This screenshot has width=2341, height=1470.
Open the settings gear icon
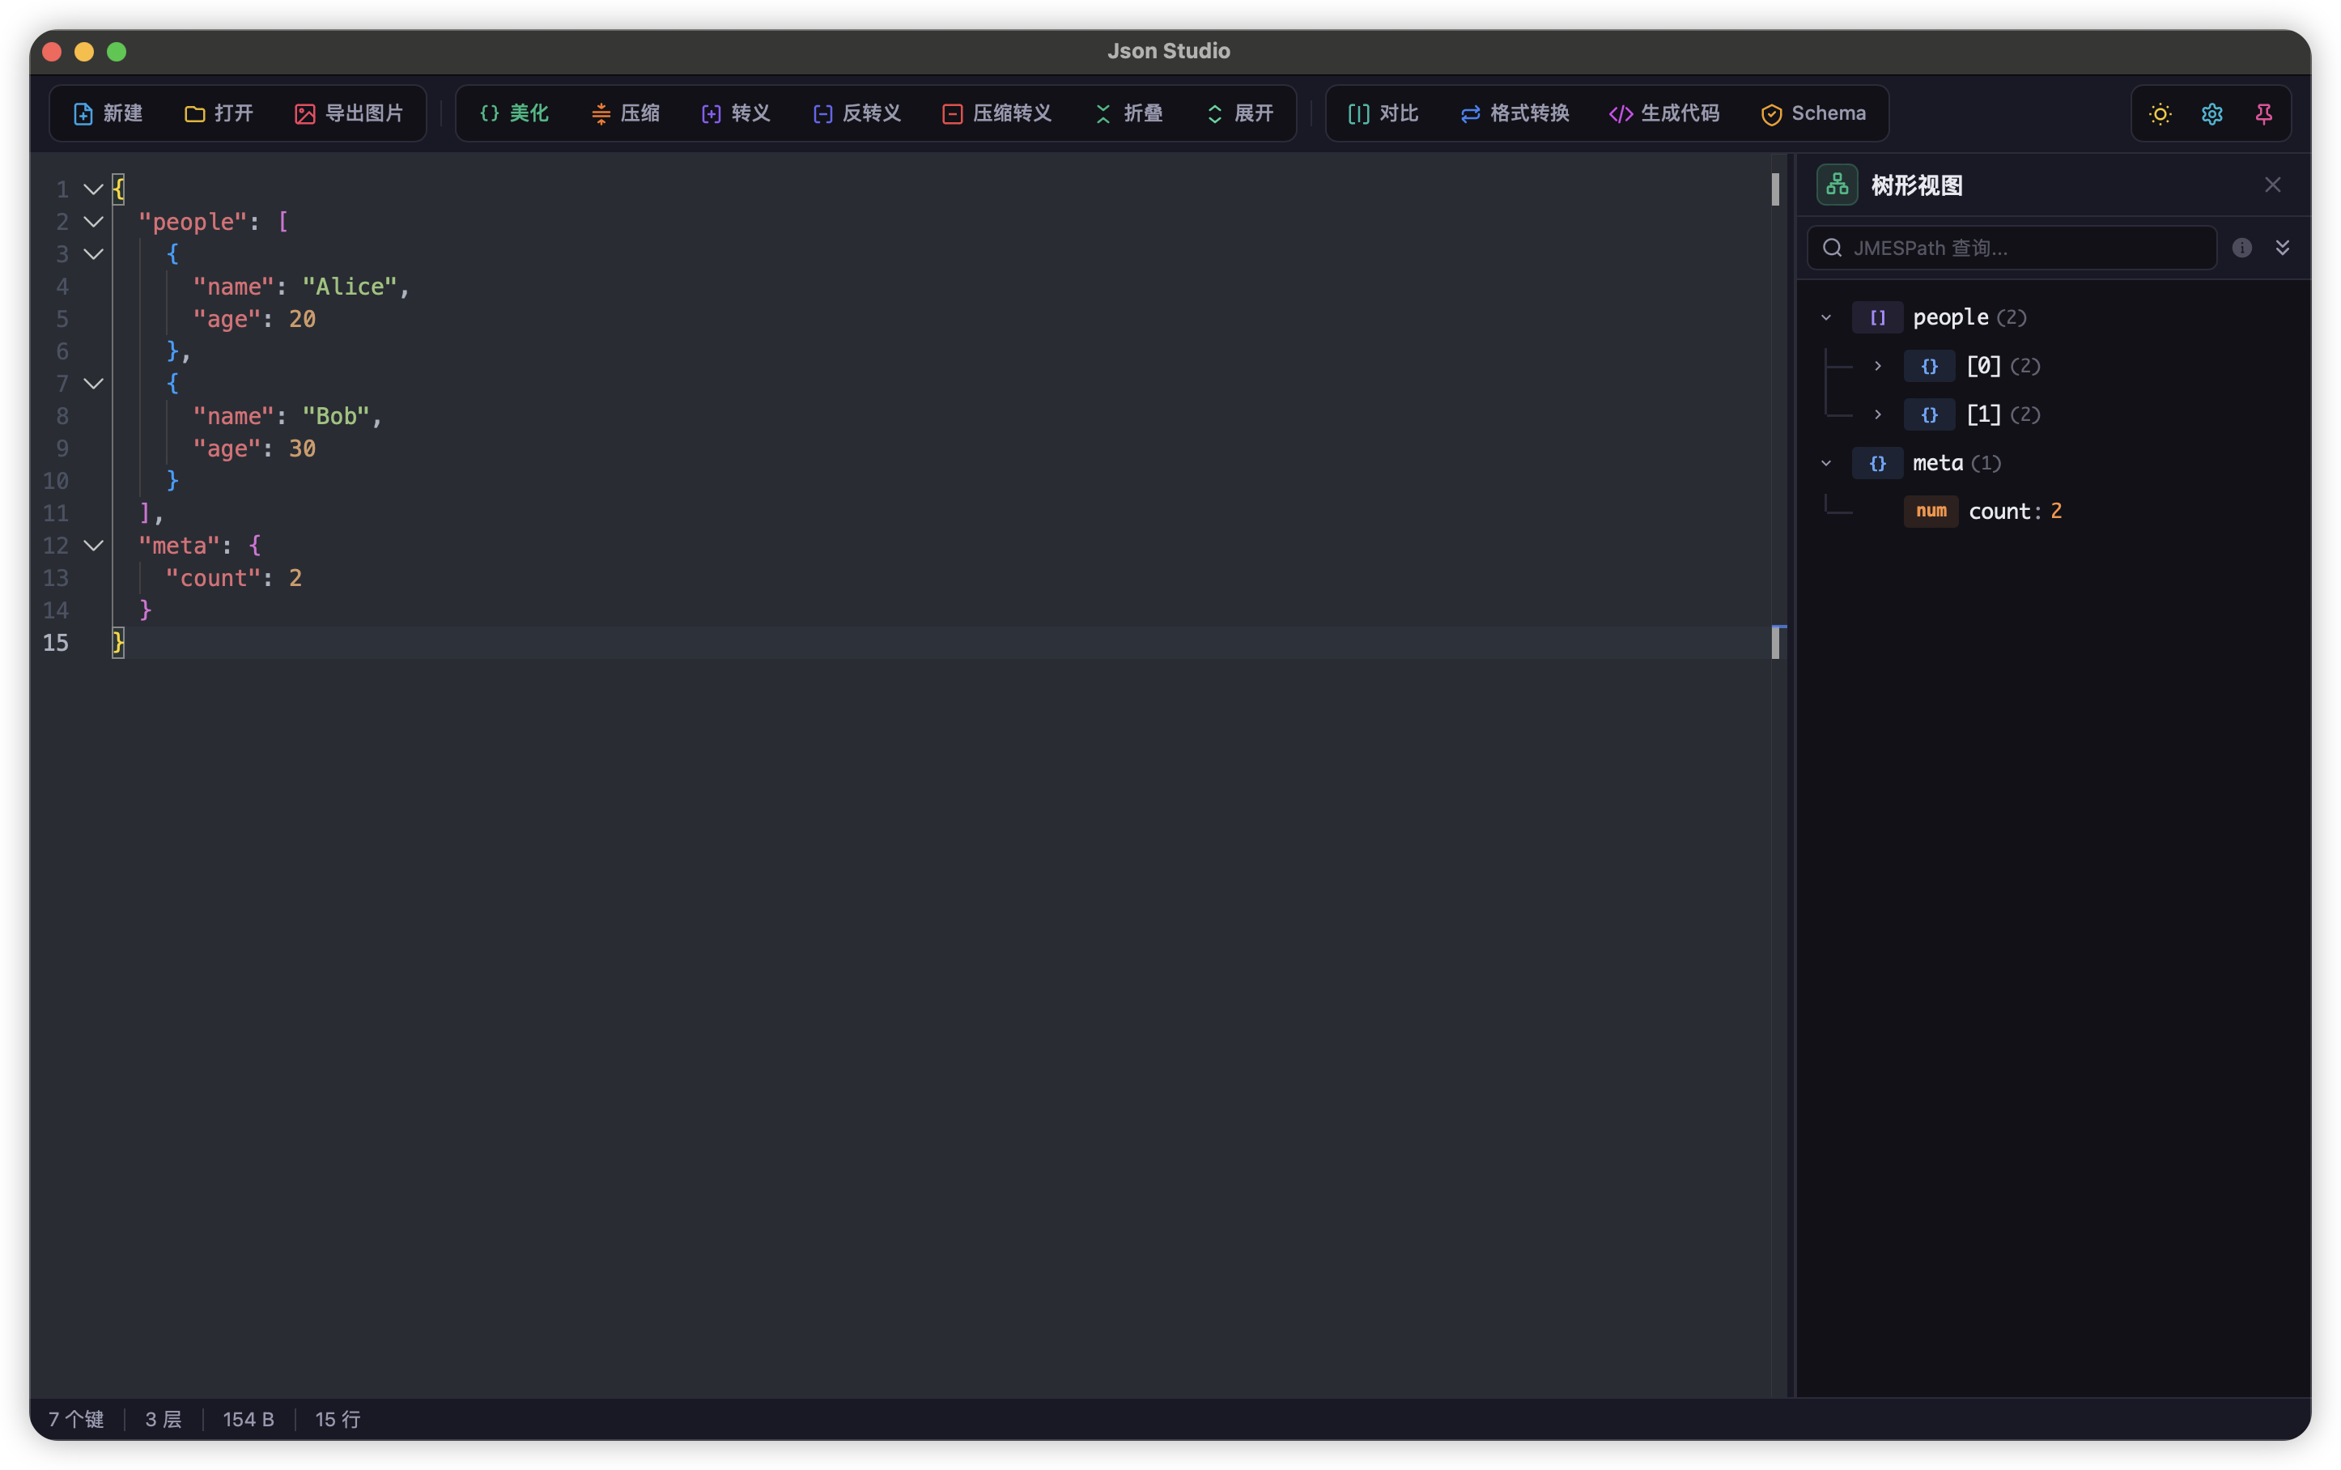tap(2211, 113)
